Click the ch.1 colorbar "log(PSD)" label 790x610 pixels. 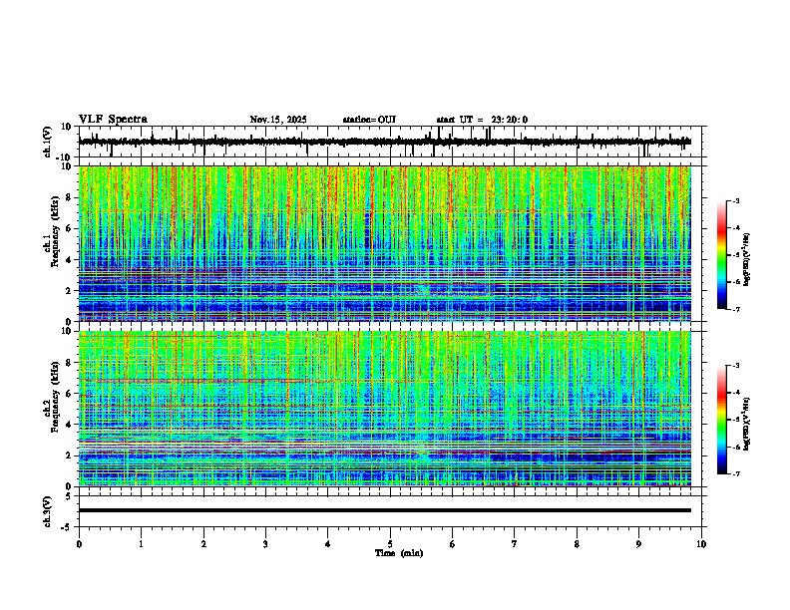(x=746, y=260)
